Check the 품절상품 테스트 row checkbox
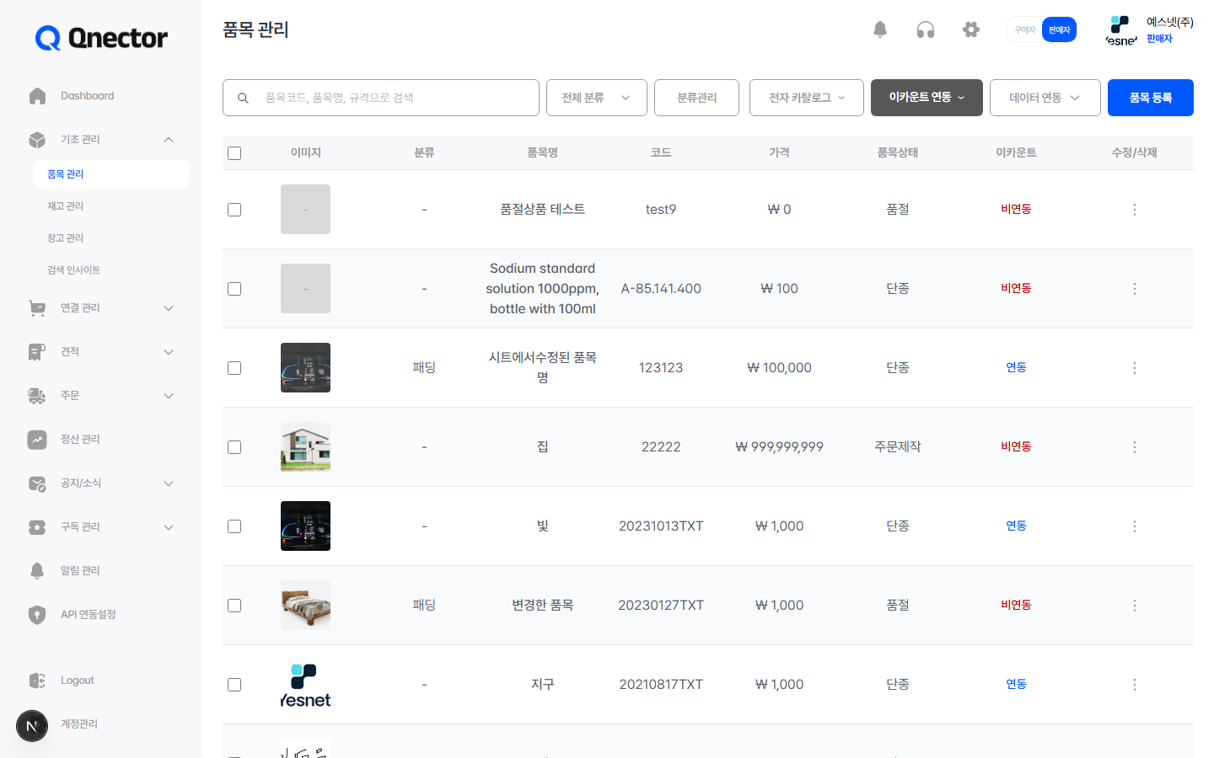This screenshot has height=758, width=1214. click(x=234, y=210)
